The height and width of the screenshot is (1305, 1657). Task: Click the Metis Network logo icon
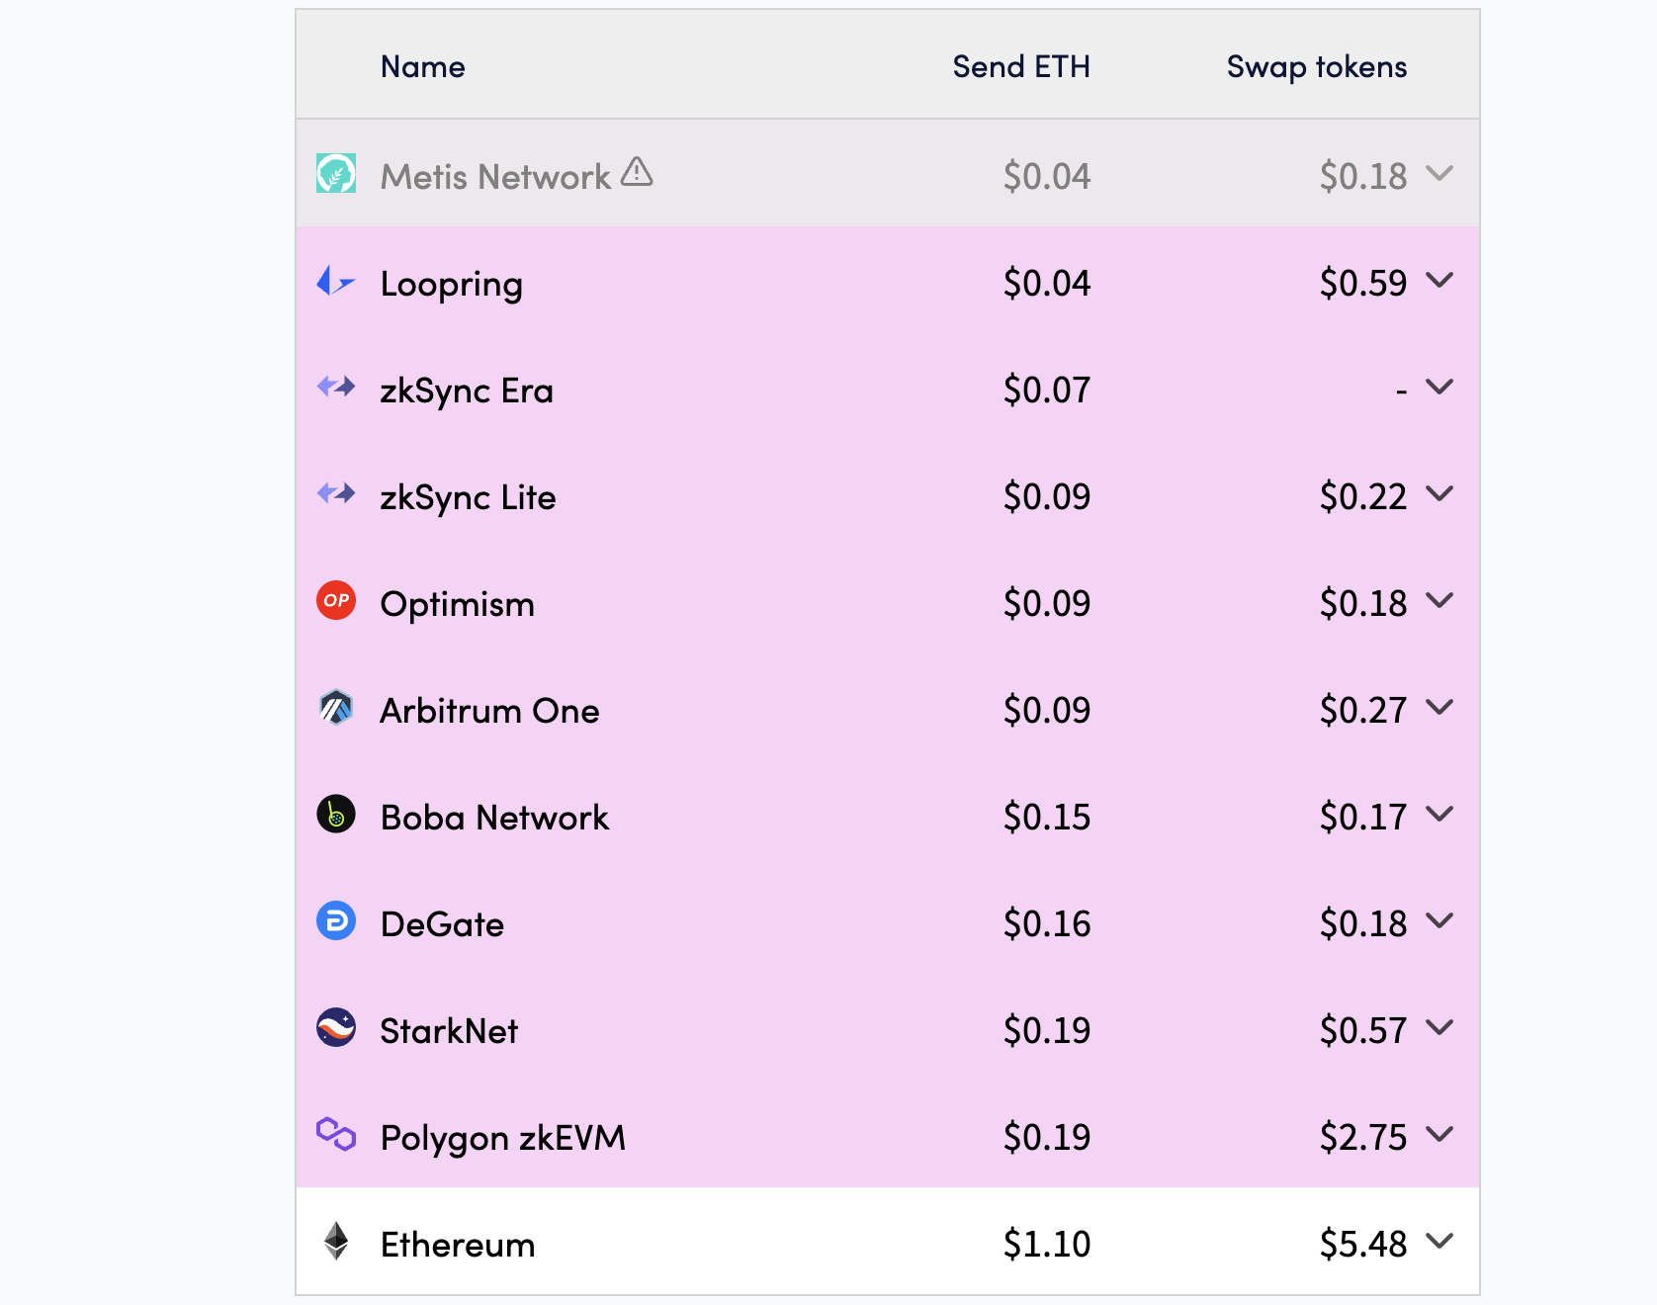[x=336, y=174]
